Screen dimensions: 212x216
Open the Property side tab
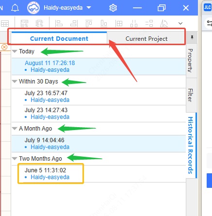[x=191, y=61]
